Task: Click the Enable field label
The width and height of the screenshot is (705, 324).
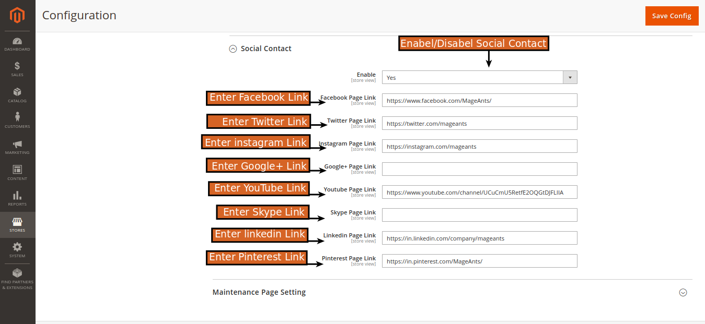Action: 366,75
